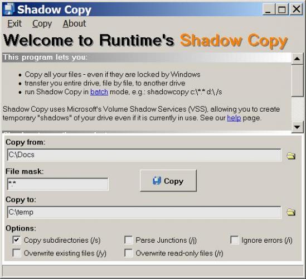Open the Copy menu in menu bar
Viewport: 306px width, 279px height.
(42, 24)
